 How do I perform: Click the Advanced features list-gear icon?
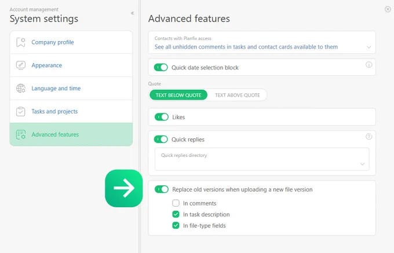[21, 134]
